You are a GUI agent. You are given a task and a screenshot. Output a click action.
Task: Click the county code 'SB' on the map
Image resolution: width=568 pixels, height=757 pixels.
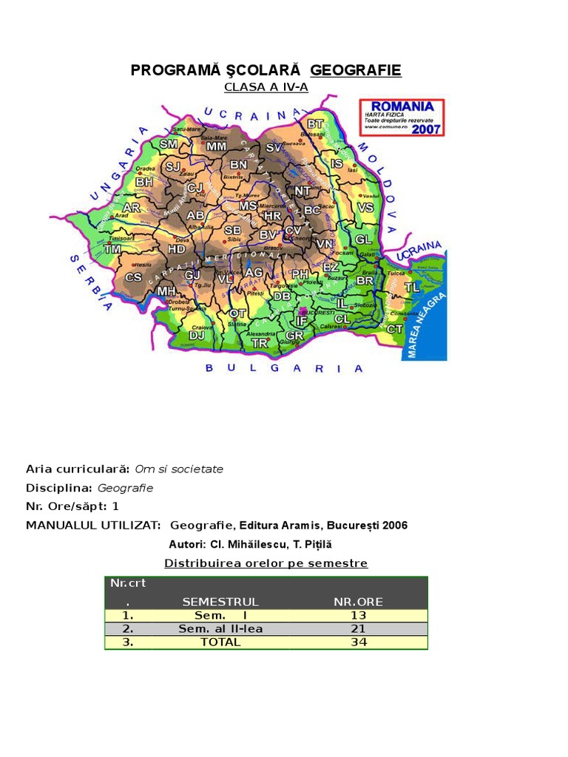(233, 231)
